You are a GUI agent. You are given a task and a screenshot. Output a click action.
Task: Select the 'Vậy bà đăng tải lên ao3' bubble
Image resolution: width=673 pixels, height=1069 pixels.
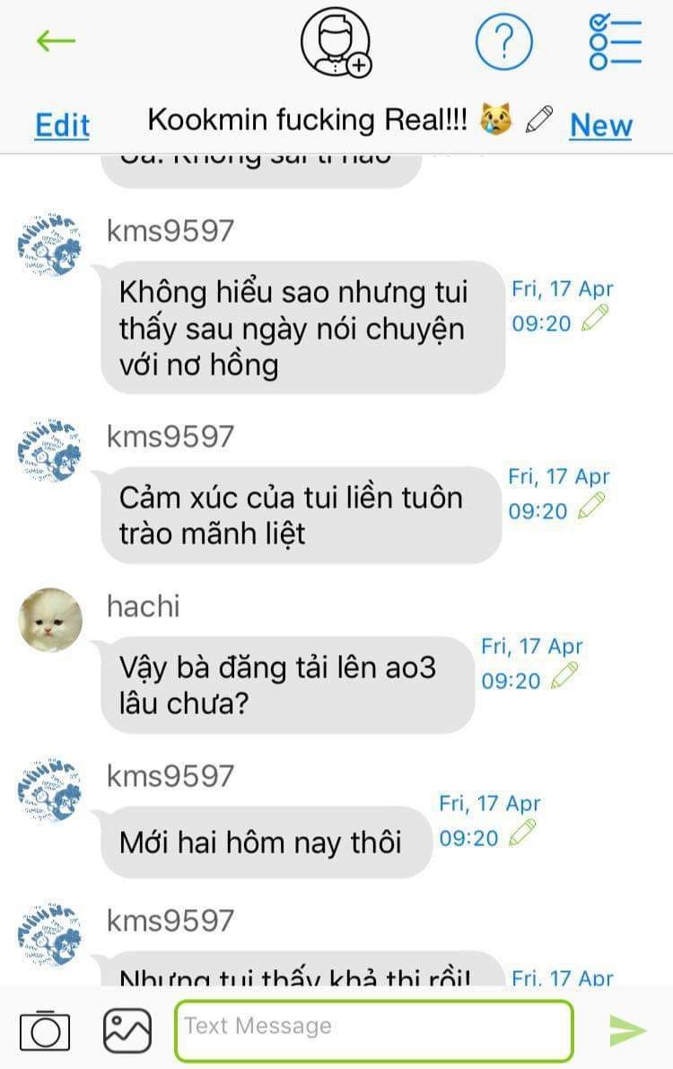tap(287, 685)
